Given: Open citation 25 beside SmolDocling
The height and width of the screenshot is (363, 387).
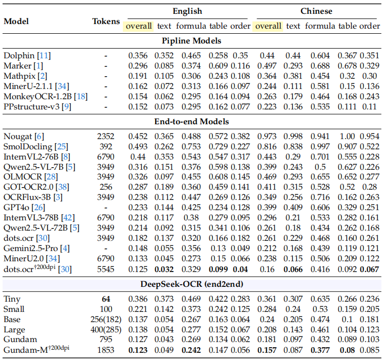Looking at the screenshot, I should [x=61, y=147].
